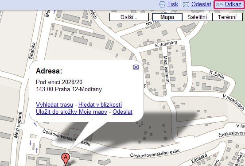The height and width of the screenshot is (166, 245).
Task: Click the address text Pod vinicí 2028/20
Action: [x=59, y=82]
